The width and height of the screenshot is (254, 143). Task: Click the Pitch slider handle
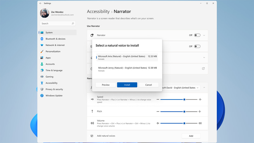coord(184,112)
